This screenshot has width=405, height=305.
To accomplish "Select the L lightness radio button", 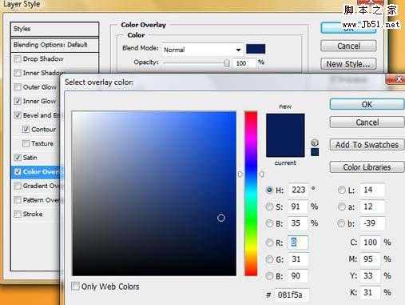I will click(x=342, y=190).
